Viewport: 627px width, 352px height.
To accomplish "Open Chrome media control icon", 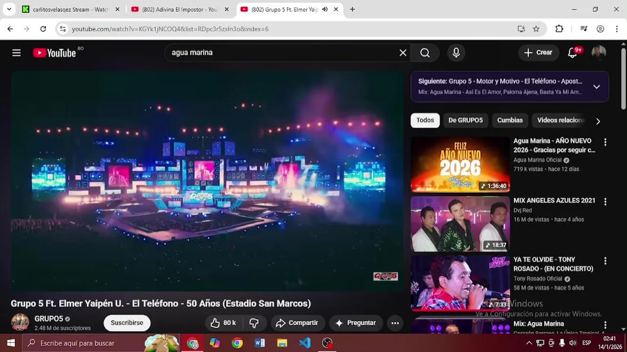I will [x=584, y=29].
